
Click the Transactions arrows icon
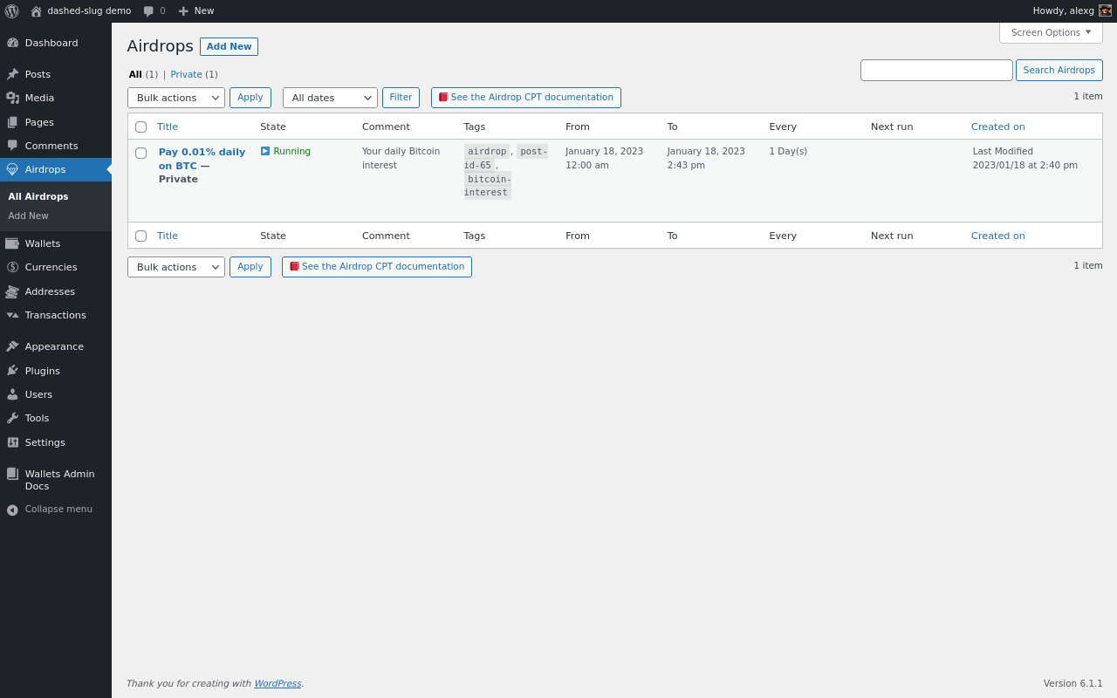point(12,315)
